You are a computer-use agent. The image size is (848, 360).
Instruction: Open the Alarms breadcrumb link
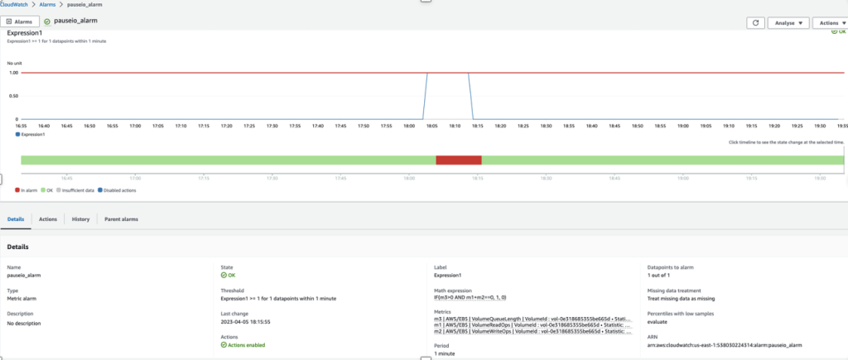(47, 4)
